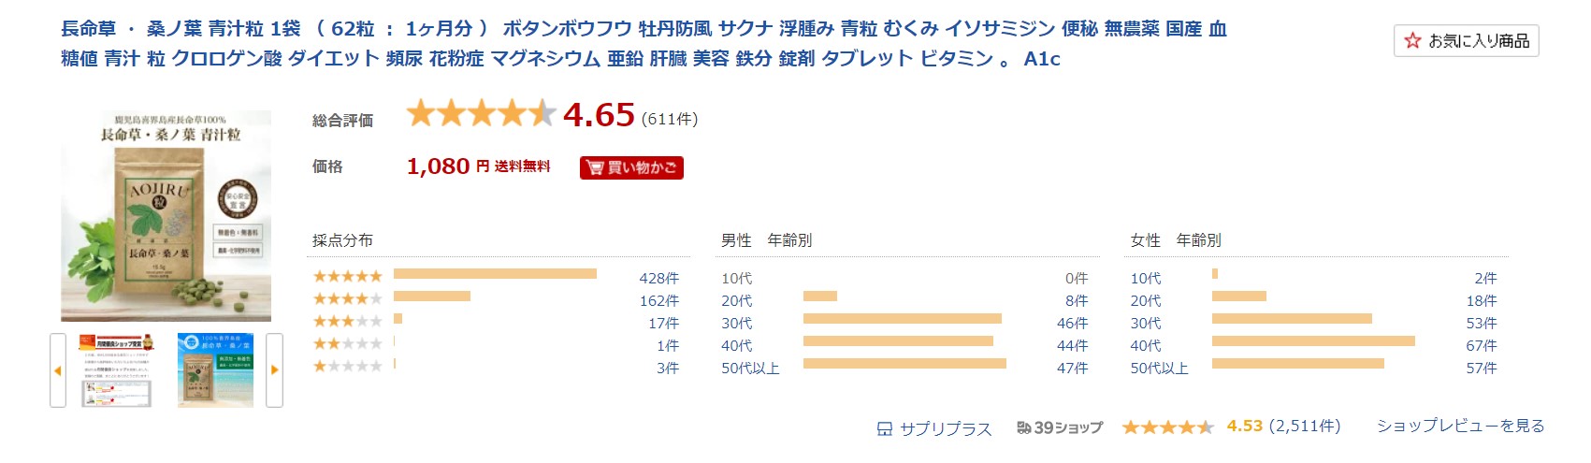Show next thumbnails with right arrow

(274, 370)
